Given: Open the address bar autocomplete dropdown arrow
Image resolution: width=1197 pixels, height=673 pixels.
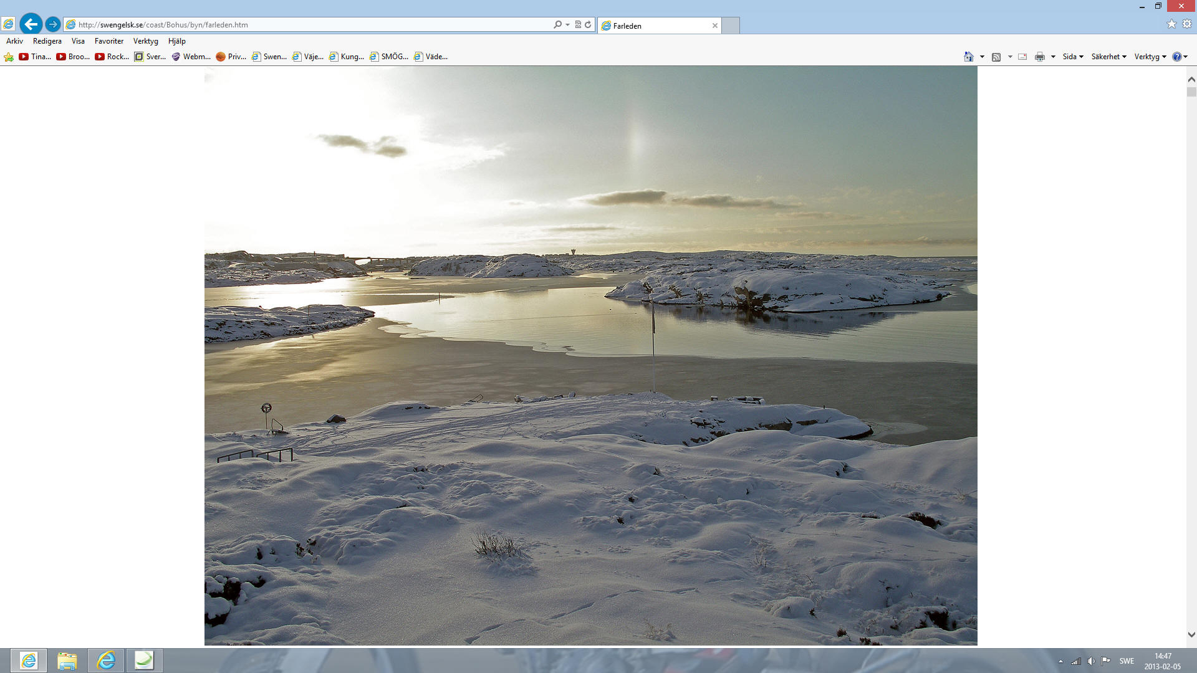Looking at the screenshot, I should 567,25.
